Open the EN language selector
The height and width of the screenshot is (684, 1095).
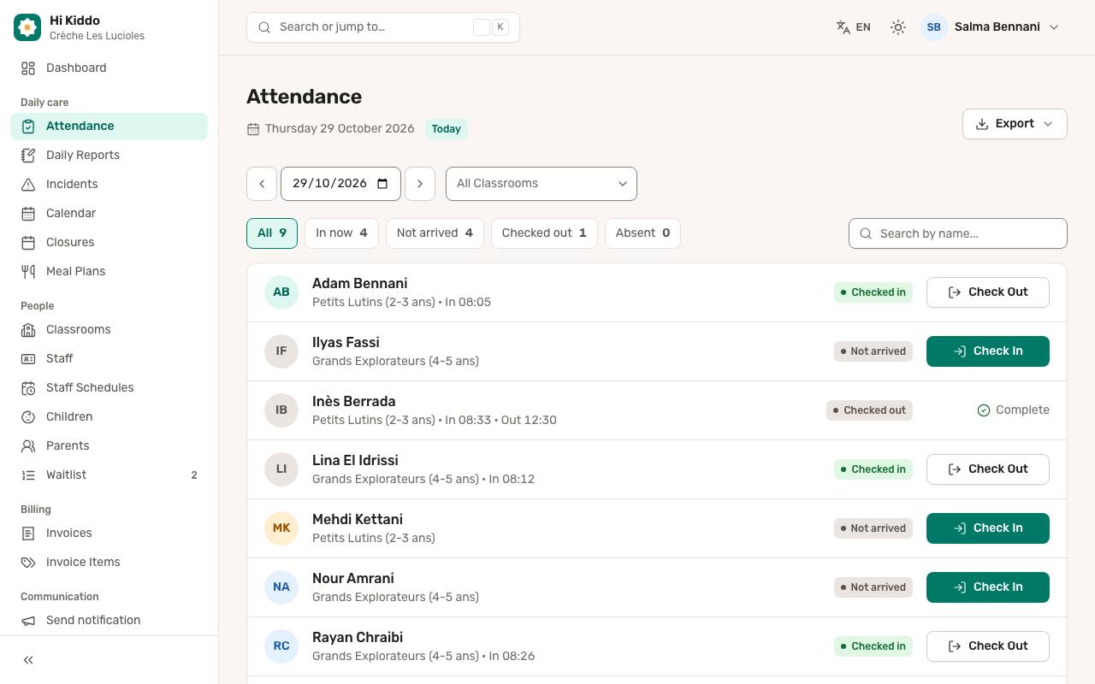pos(854,27)
